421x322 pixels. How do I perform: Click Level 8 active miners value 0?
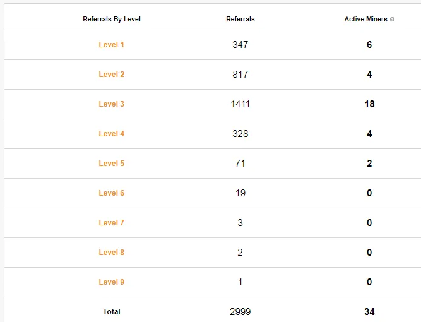point(369,253)
